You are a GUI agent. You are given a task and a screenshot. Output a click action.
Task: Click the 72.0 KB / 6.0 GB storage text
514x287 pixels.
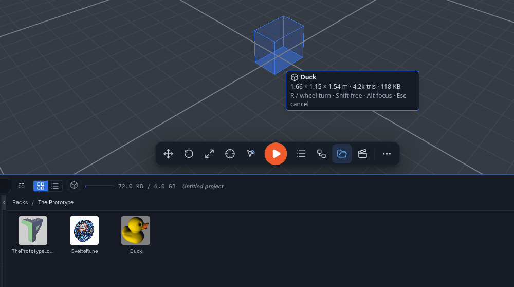(147, 186)
